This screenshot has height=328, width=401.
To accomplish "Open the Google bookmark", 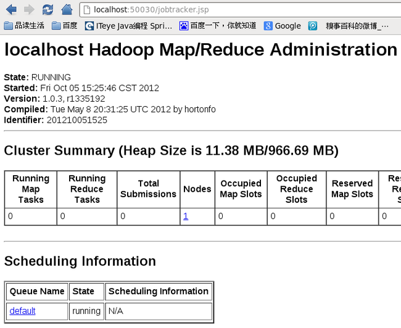I will [x=283, y=26].
